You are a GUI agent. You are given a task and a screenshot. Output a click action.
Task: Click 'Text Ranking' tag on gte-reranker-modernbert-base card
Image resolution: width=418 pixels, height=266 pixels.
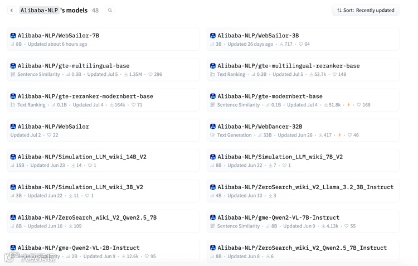point(31,105)
